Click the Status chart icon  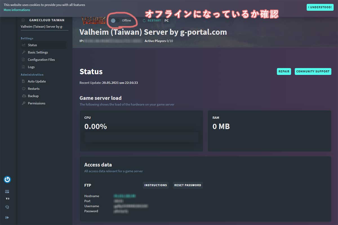point(24,45)
